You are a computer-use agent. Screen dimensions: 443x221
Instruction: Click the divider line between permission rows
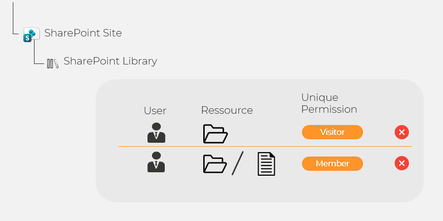[x=264, y=147]
